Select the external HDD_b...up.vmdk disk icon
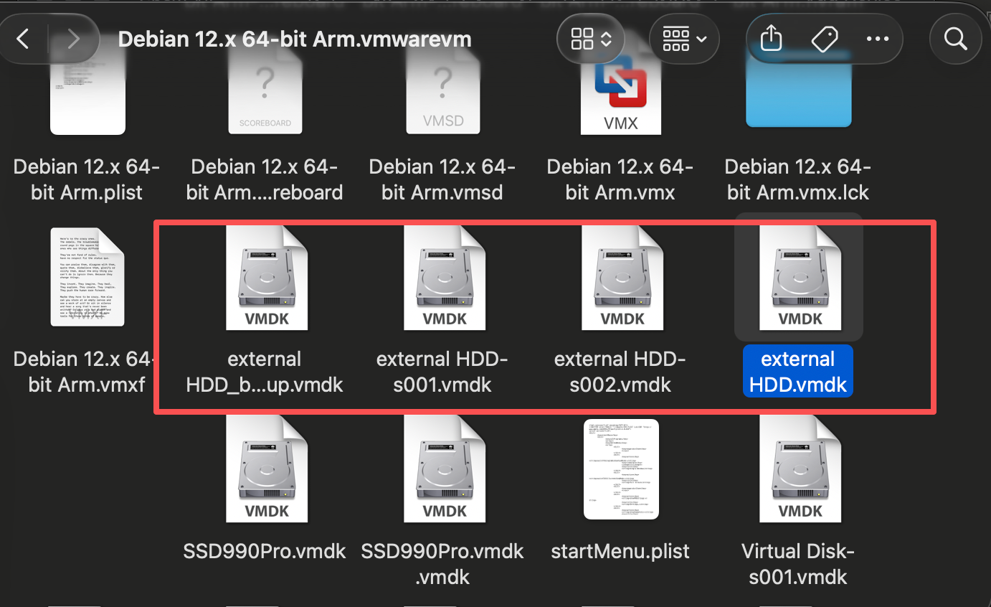 (x=267, y=278)
